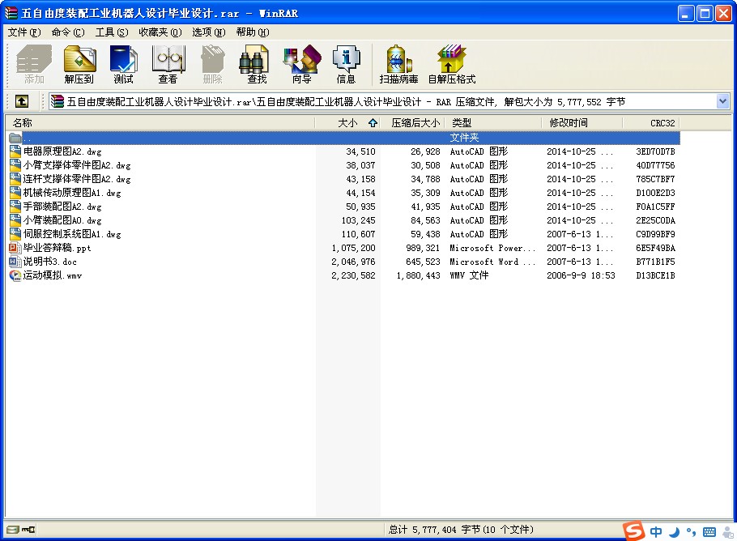Screen dimensions: 737x541
Task: Click the 名称 column header
Action: (23, 123)
